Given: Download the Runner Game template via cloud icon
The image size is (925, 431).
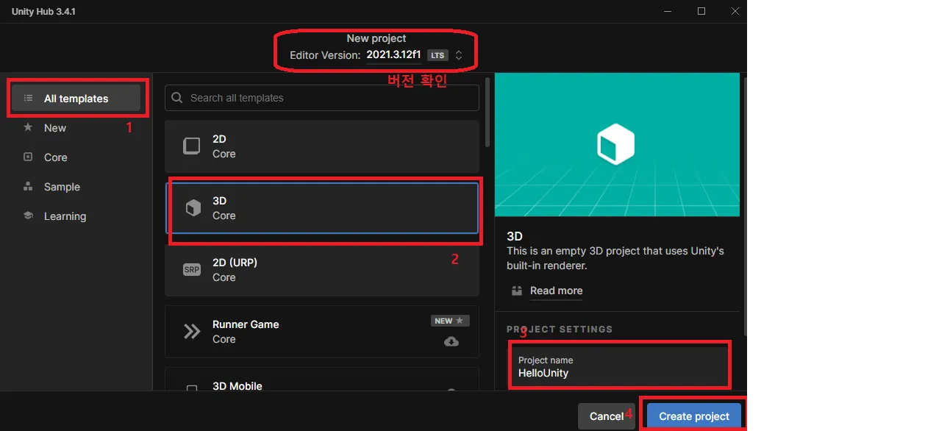Looking at the screenshot, I should click(451, 341).
